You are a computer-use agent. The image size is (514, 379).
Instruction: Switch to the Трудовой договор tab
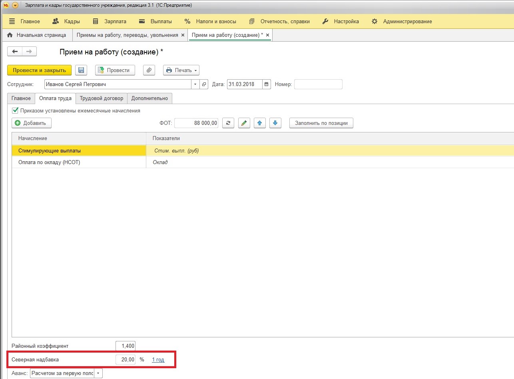click(x=102, y=98)
